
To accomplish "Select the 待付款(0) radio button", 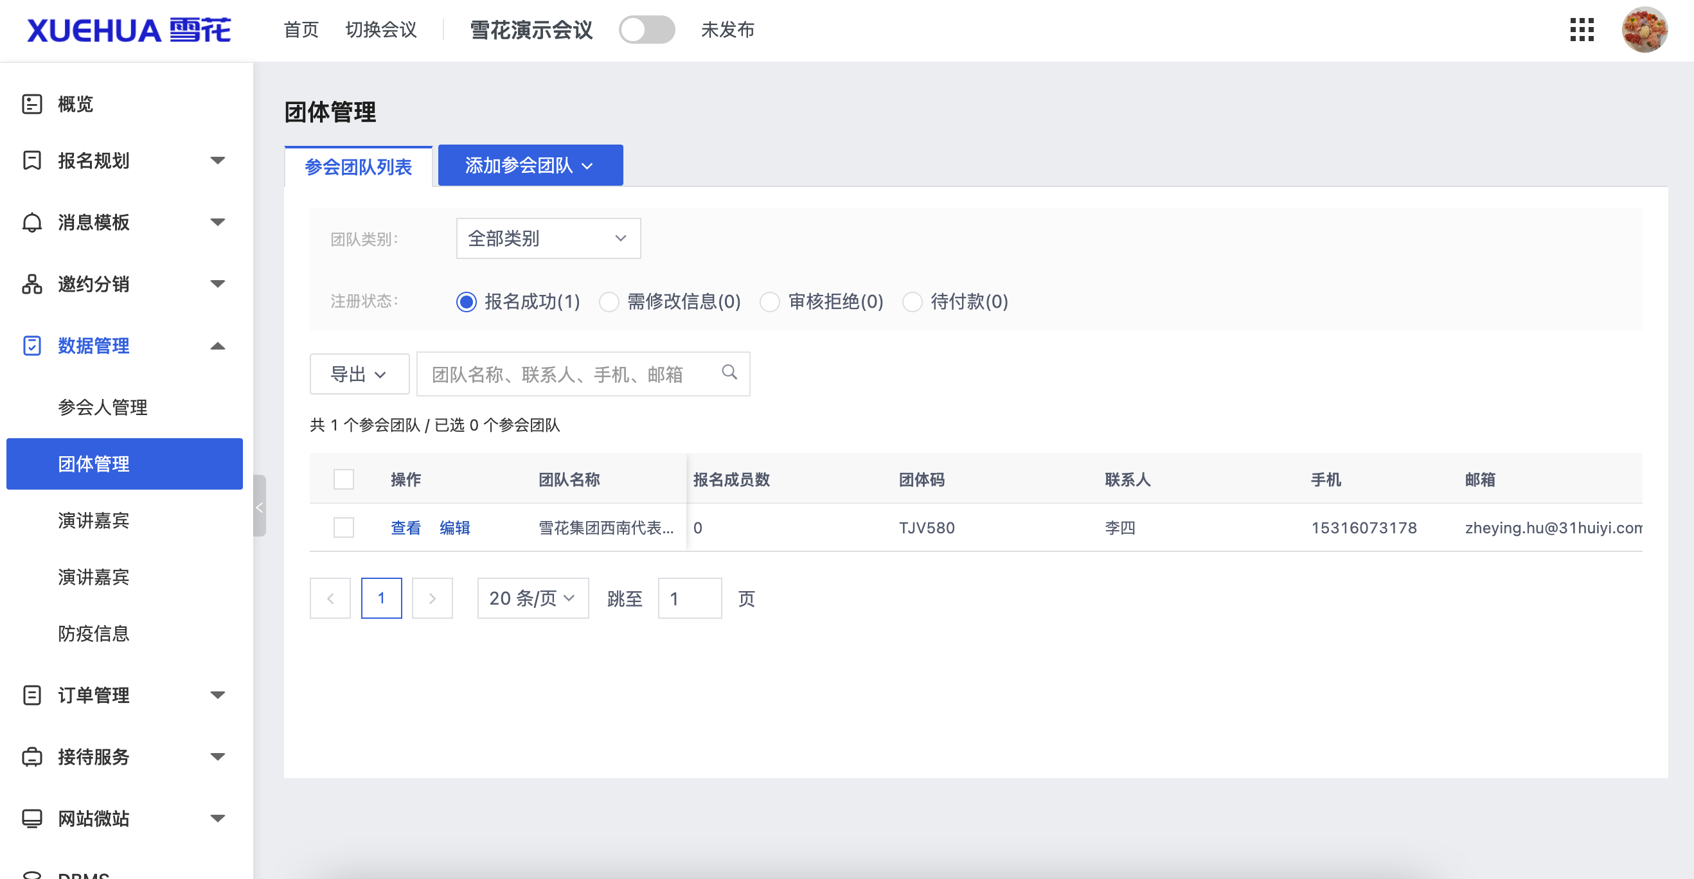I will click(x=912, y=302).
